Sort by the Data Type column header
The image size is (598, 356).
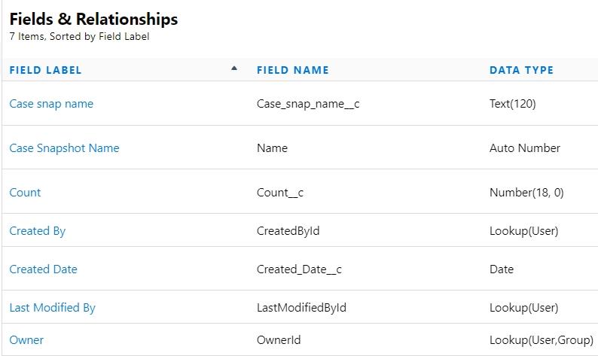(x=521, y=70)
